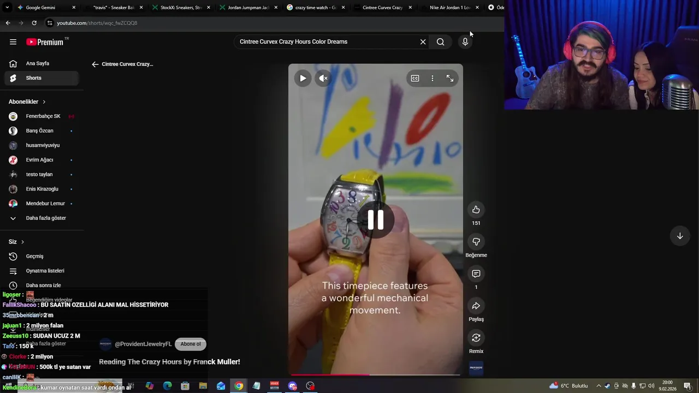Go to the next Short with the down arrow
Viewport: 699px width, 393px height.
pos(680,236)
